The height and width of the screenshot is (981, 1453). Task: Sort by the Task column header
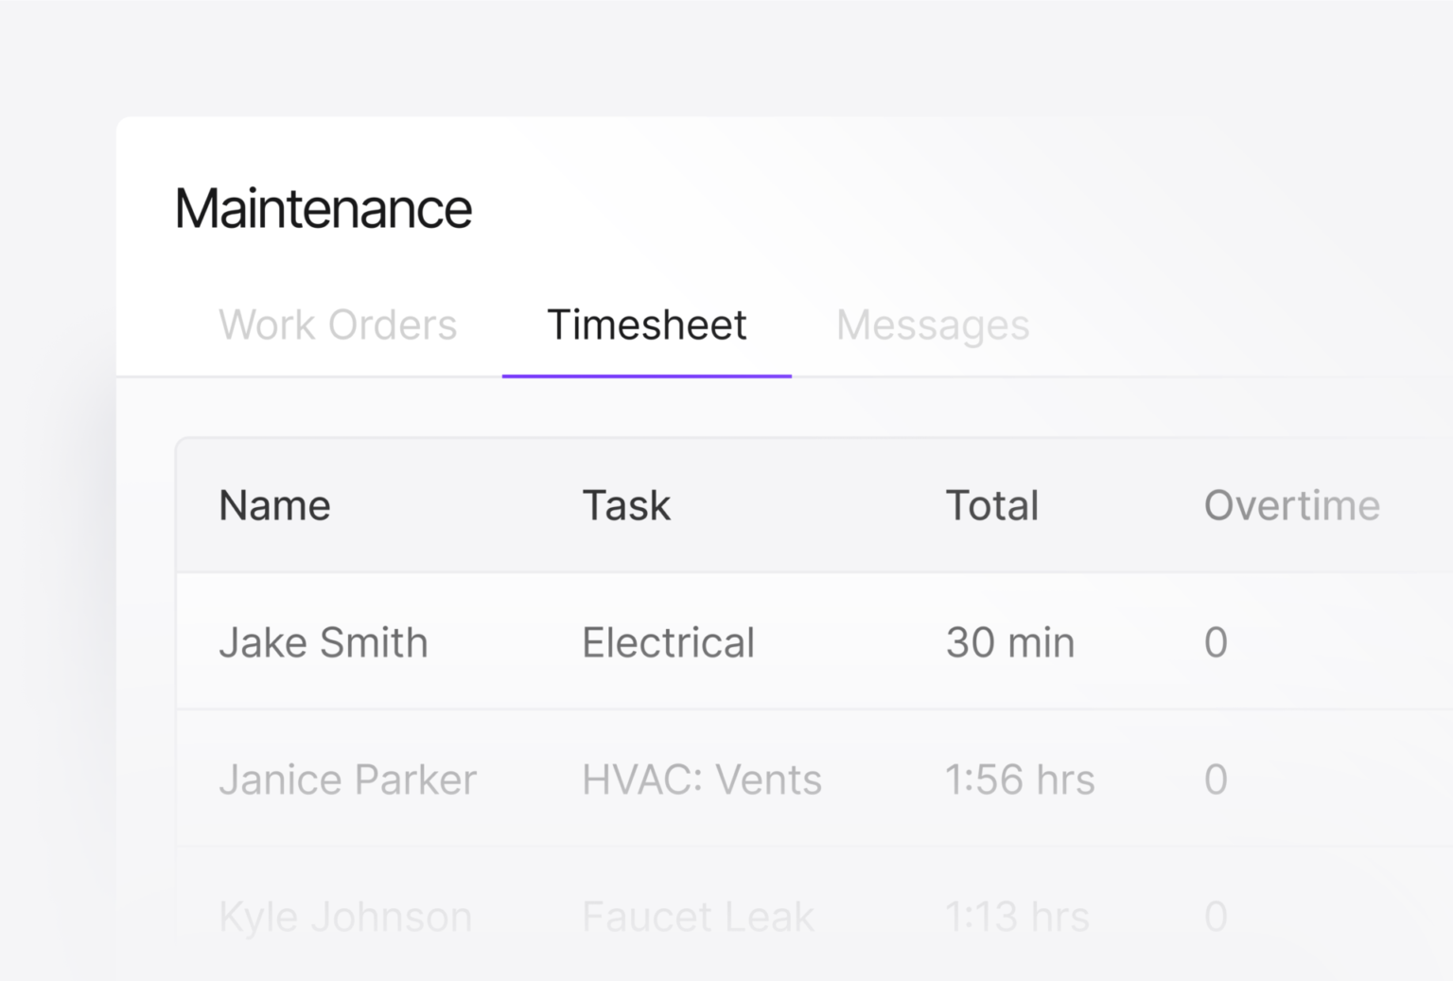(625, 505)
